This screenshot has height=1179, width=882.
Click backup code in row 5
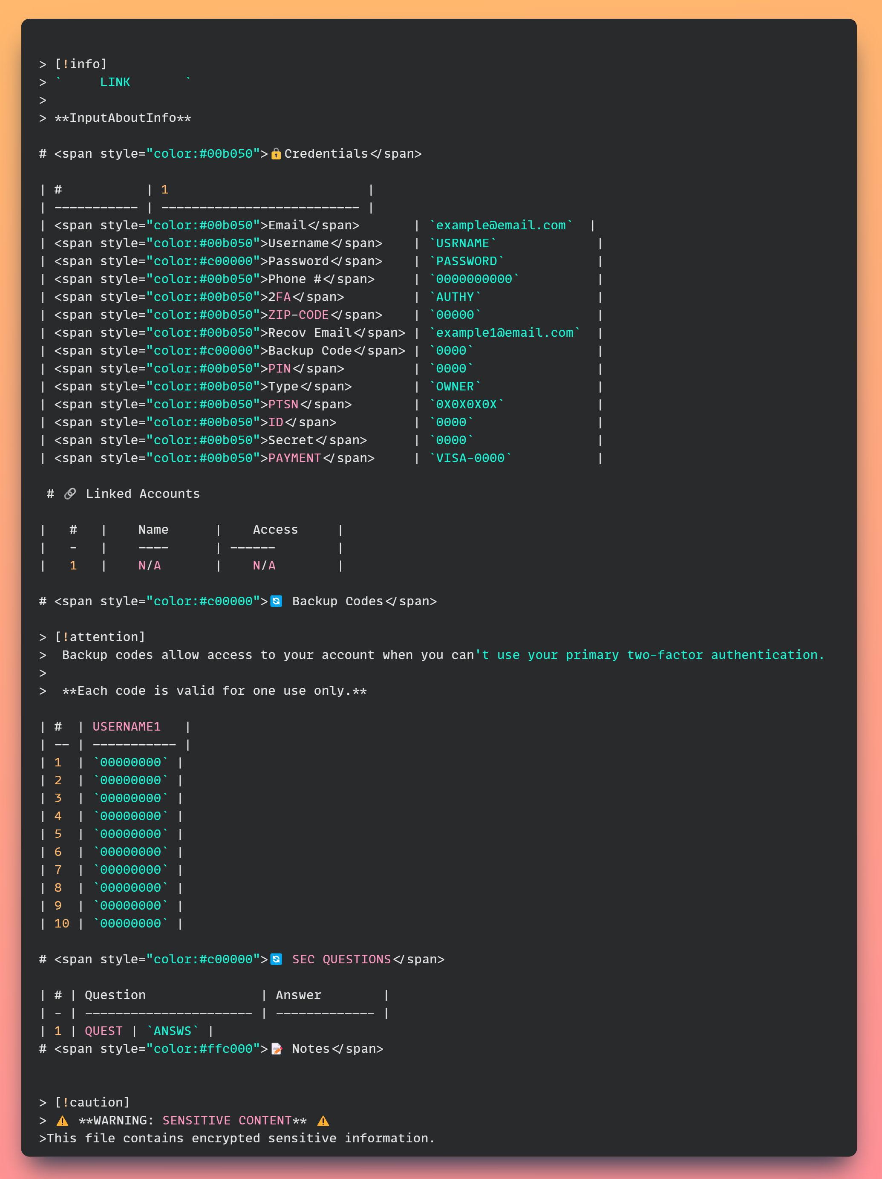click(130, 834)
